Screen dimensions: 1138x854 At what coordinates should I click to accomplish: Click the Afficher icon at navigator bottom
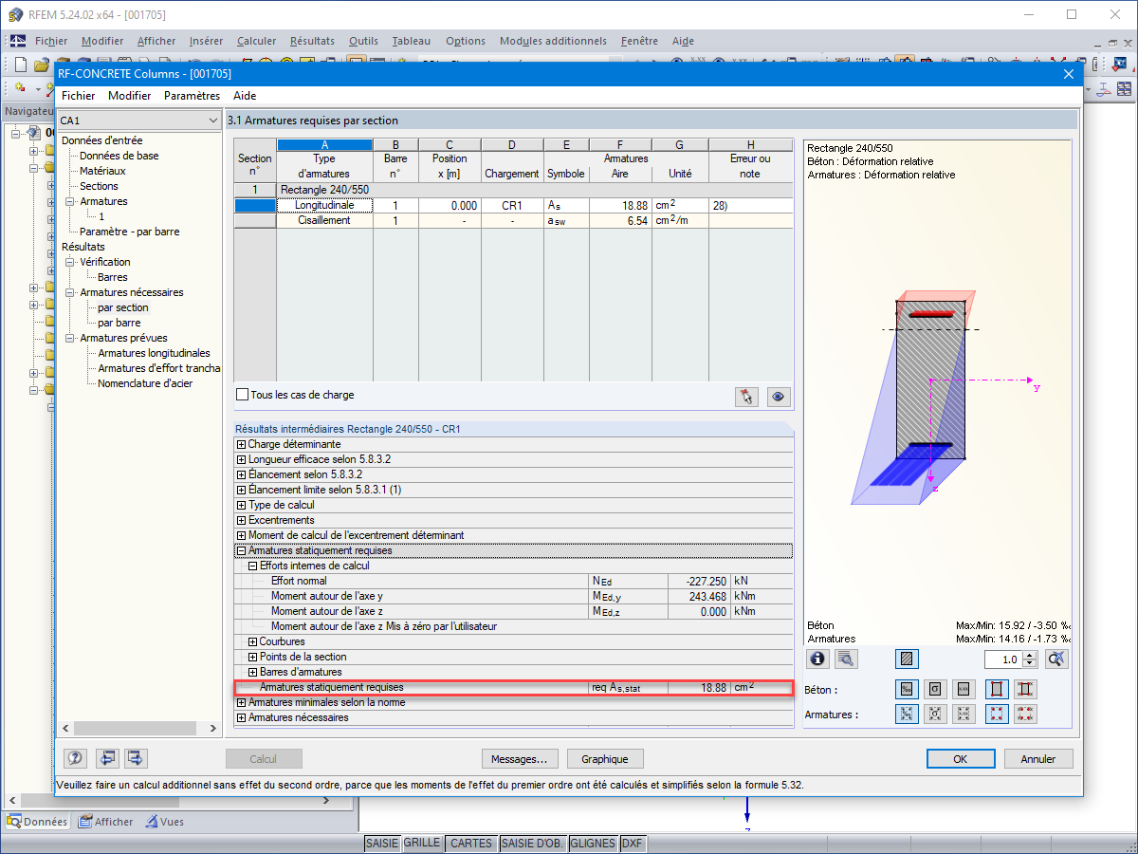coord(85,822)
